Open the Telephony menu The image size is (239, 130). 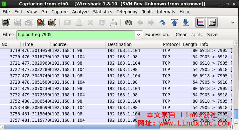coord(127,12)
